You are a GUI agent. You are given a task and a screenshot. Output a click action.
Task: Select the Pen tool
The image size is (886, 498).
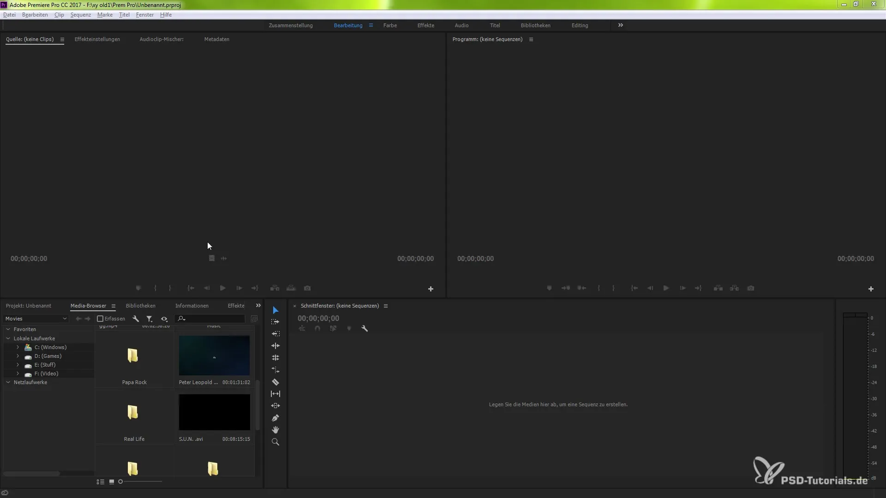(x=275, y=418)
